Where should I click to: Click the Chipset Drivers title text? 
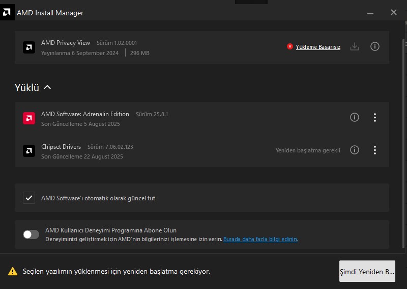pos(61,147)
